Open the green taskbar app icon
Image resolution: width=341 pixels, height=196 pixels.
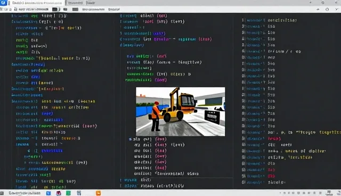tap(68, 193)
